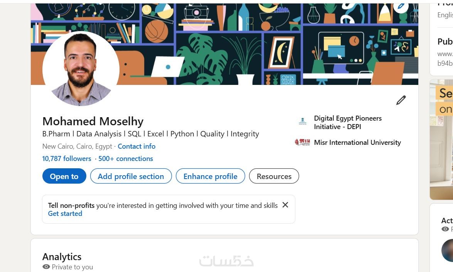Click the eye icon beside Private to you
The image size is (453, 272).
(x=46, y=267)
